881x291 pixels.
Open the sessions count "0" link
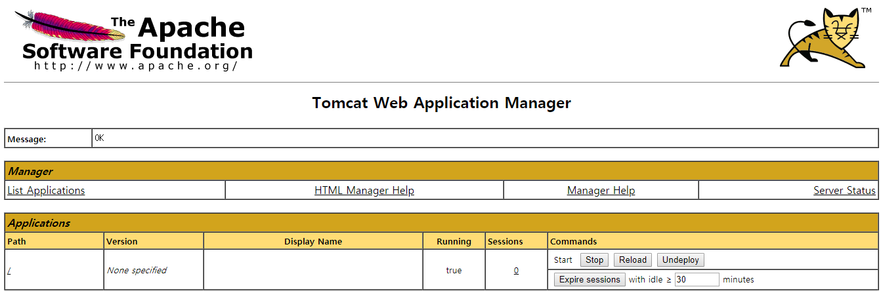(516, 270)
